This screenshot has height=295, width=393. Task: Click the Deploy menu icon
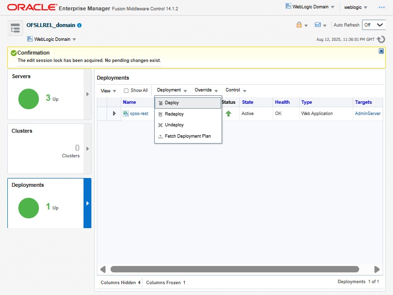click(161, 103)
